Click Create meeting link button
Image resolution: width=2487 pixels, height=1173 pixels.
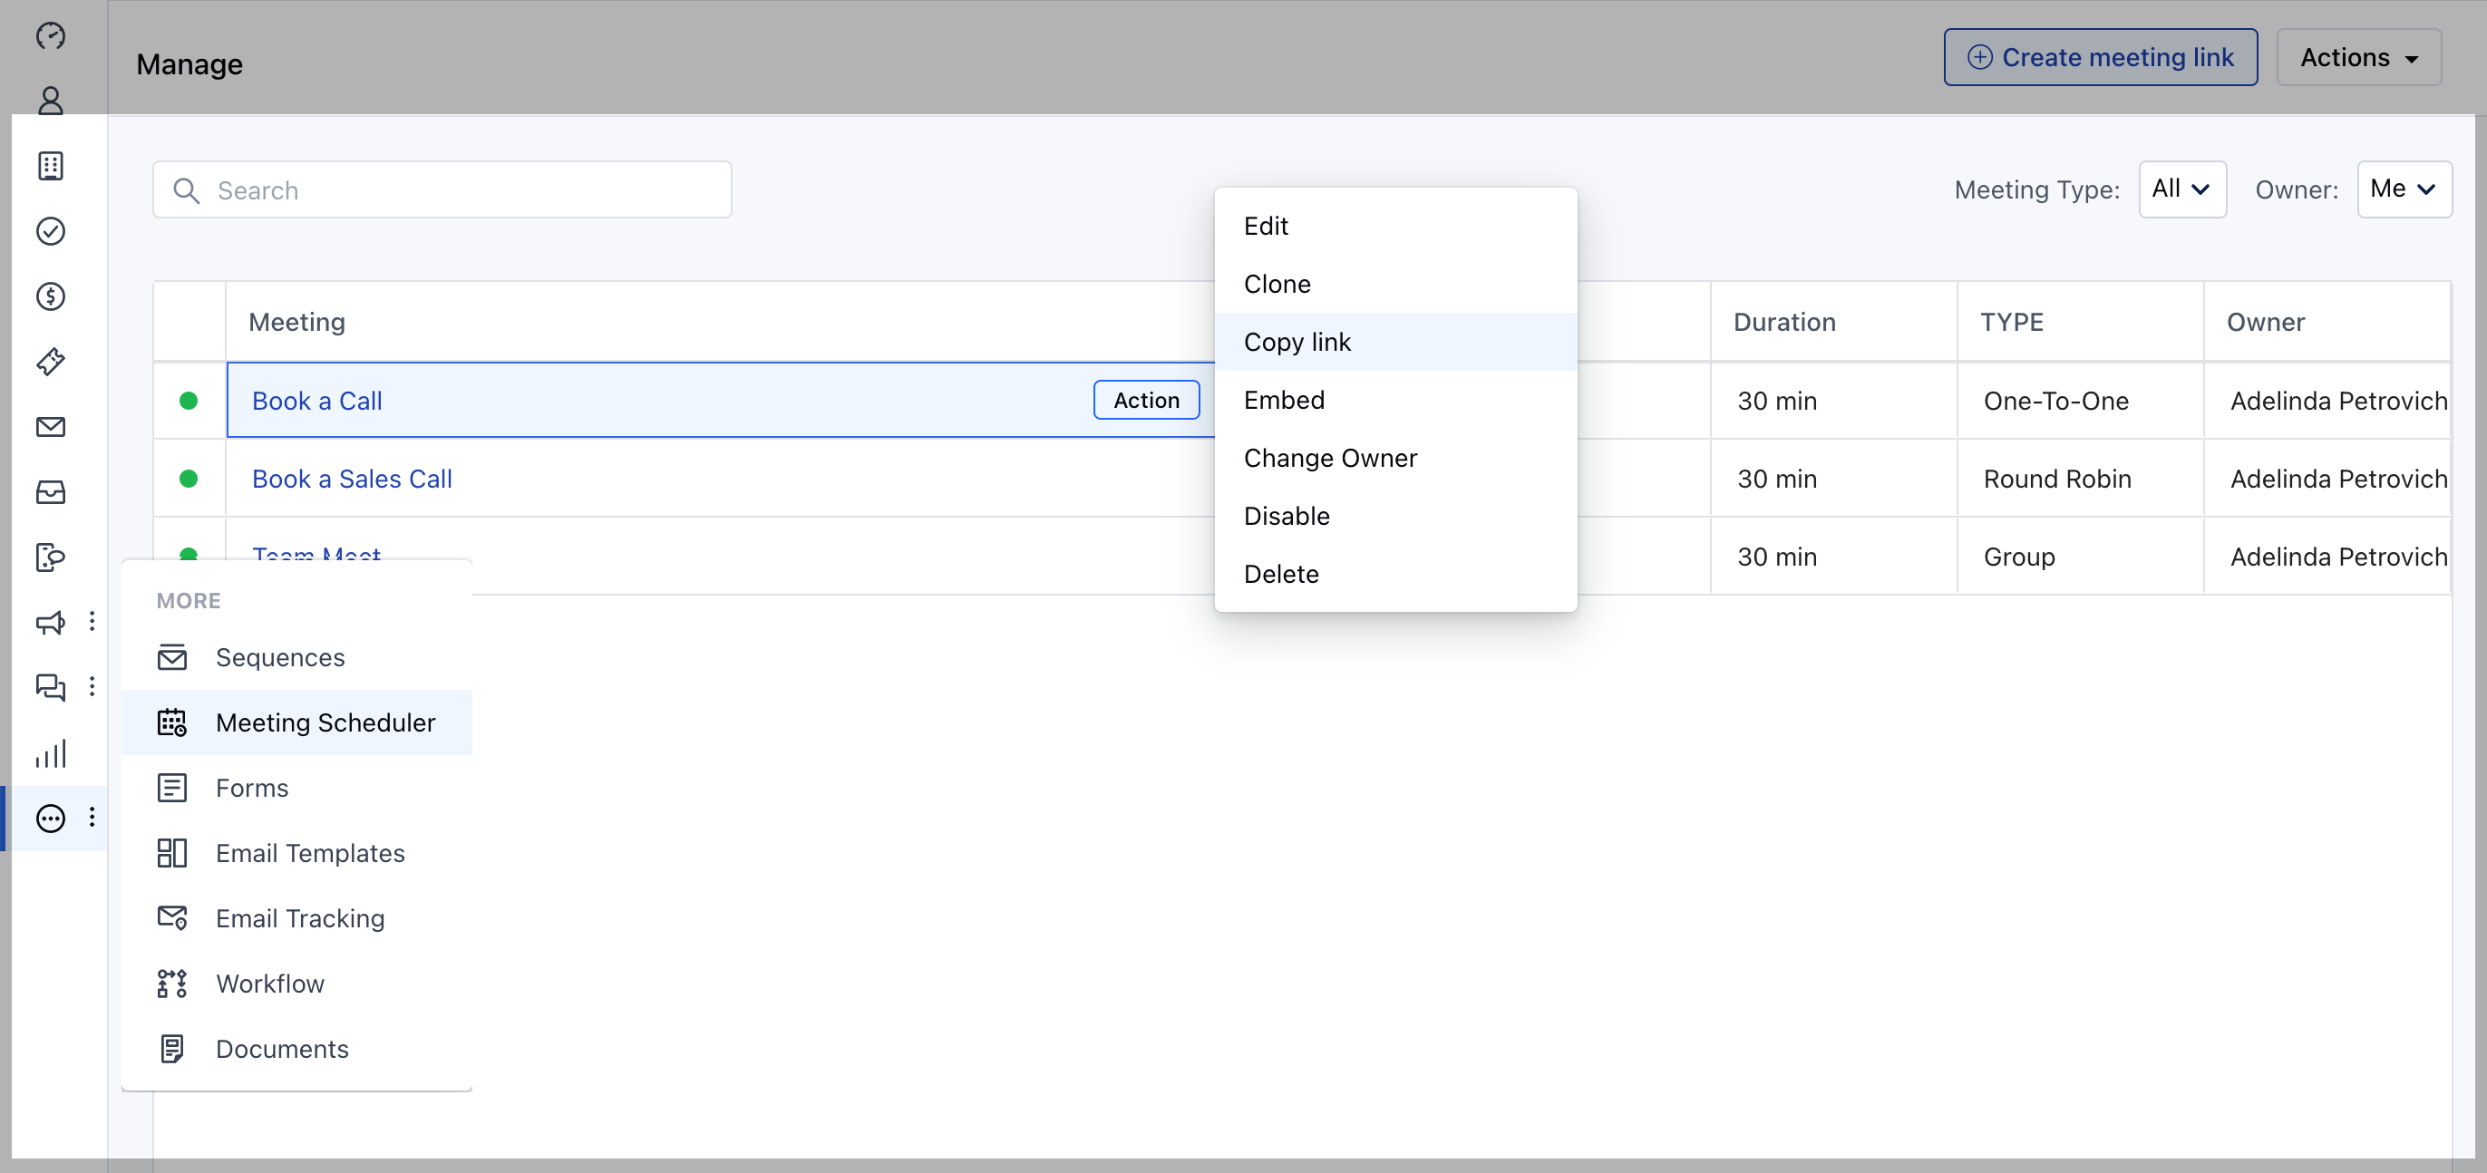[2100, 58]
